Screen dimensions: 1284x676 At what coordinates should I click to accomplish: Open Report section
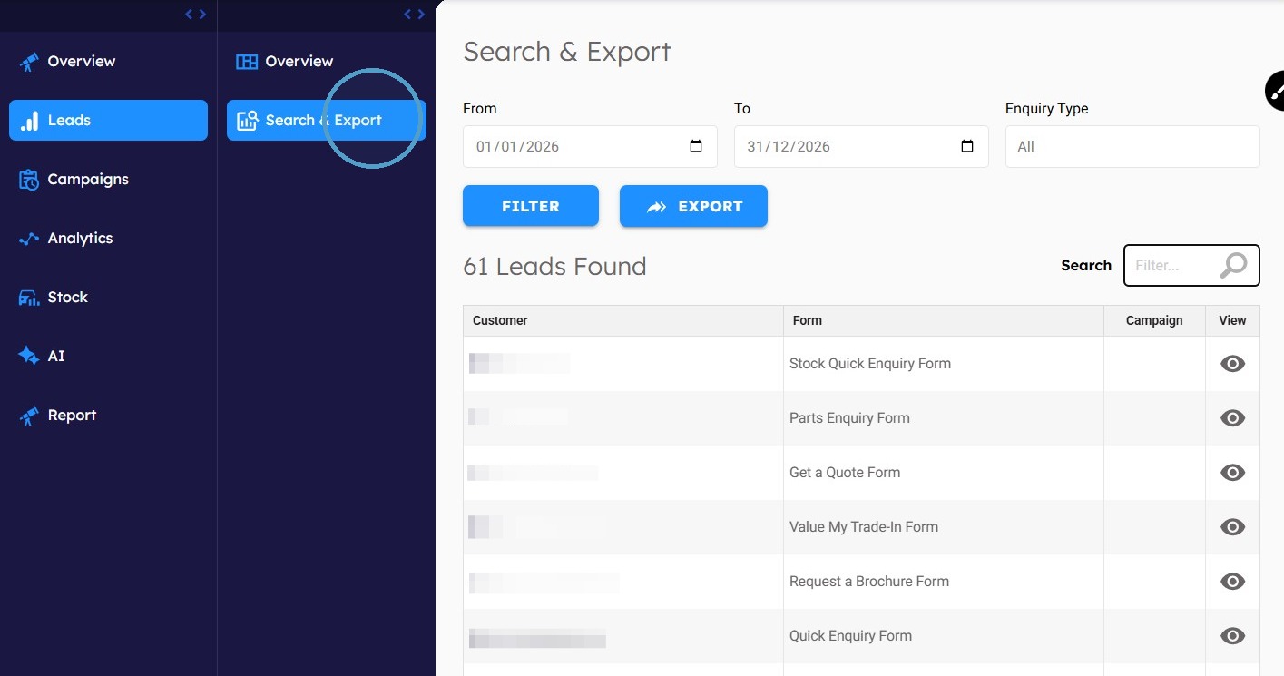[108, 415]
